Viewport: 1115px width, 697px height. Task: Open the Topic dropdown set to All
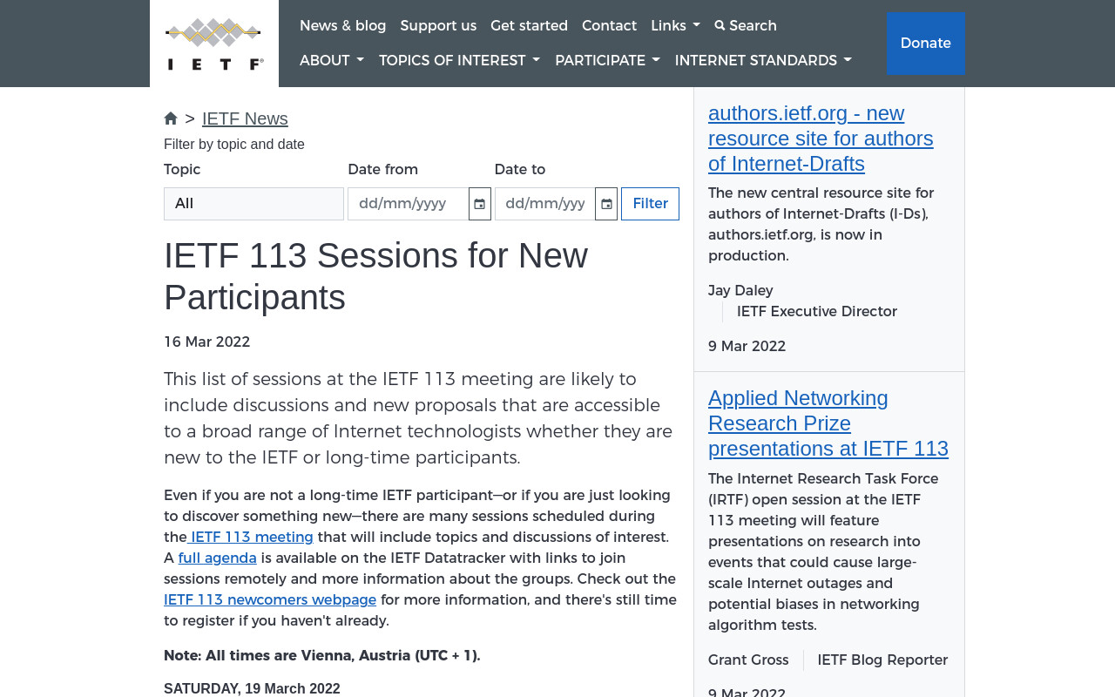point(253,204)
